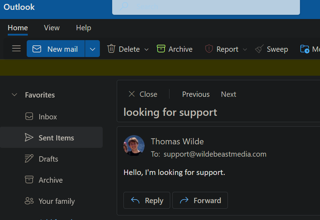Click the Delete trash can icon
Image resolution: width=320 pixels, height=220 pixels.
click(x=111, y=49)
